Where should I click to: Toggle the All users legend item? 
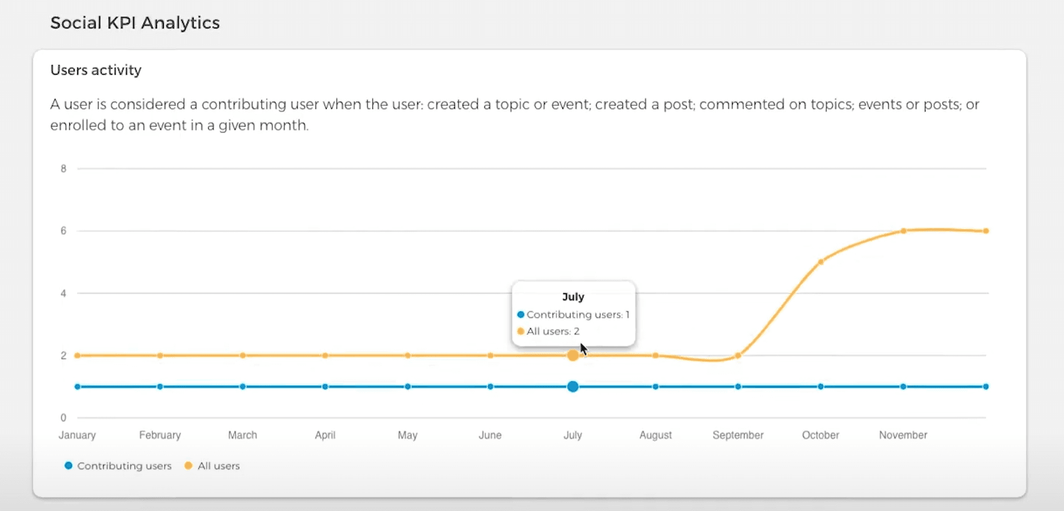(218, 466)
